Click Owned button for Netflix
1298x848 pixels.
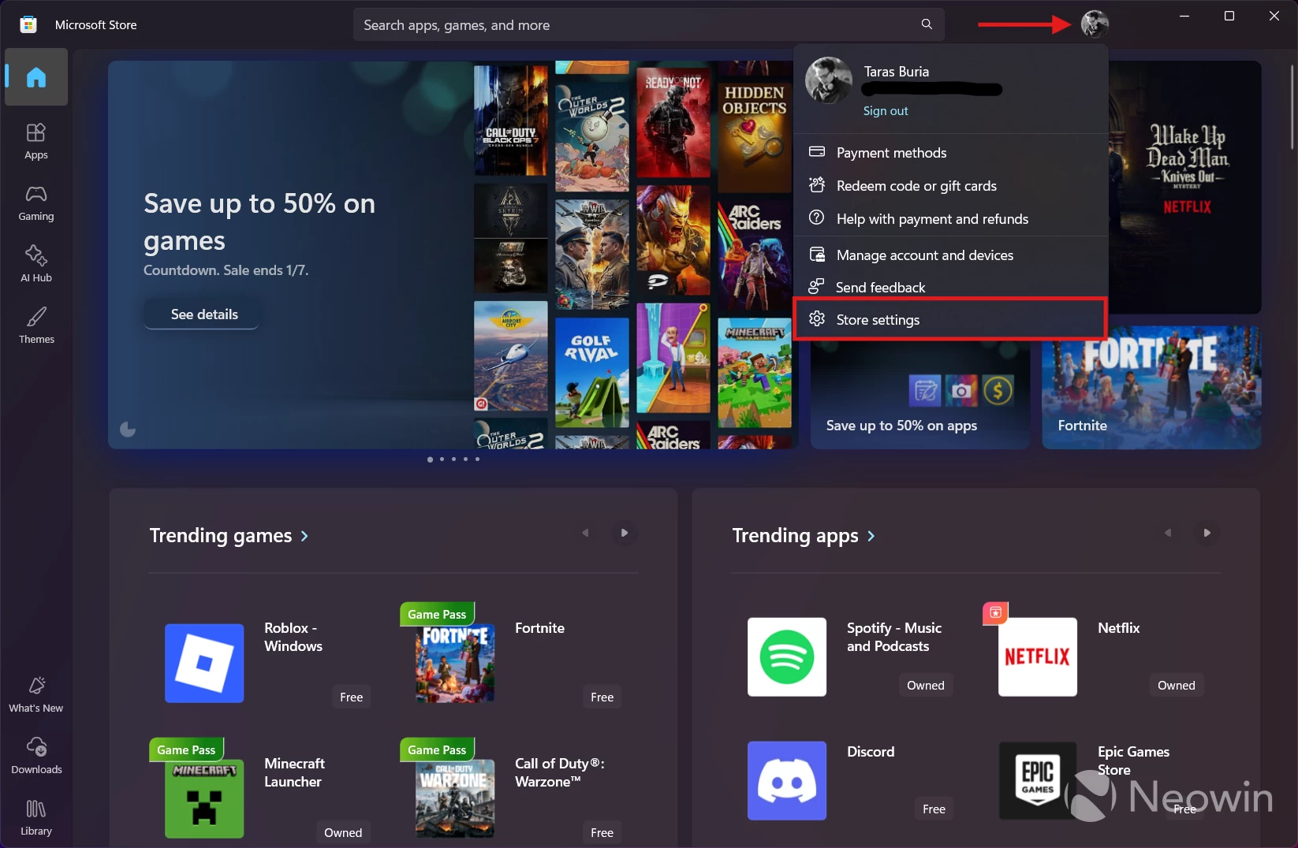(1177, 686)
